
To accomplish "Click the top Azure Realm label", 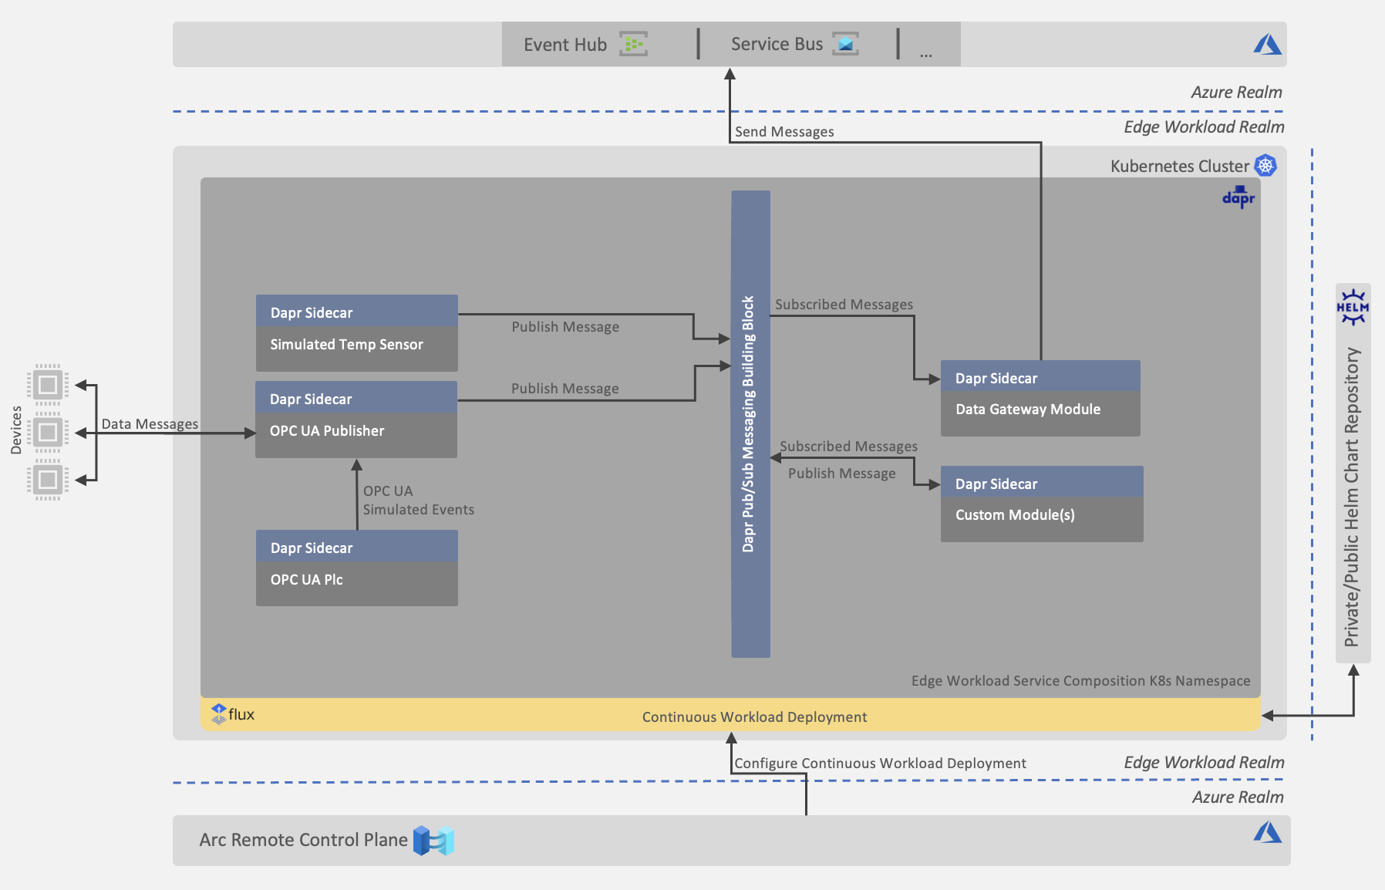I will tap(1236, 93).
